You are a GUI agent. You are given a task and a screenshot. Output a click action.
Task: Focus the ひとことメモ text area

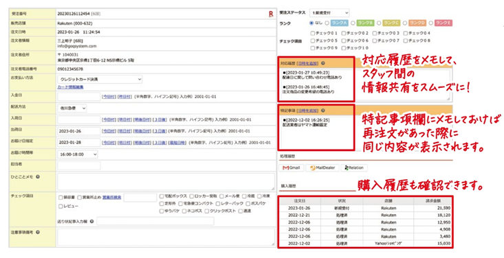(x=166, y=182)
